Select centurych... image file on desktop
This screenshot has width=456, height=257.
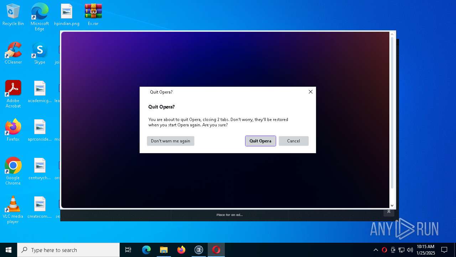(x=40, y=169)
